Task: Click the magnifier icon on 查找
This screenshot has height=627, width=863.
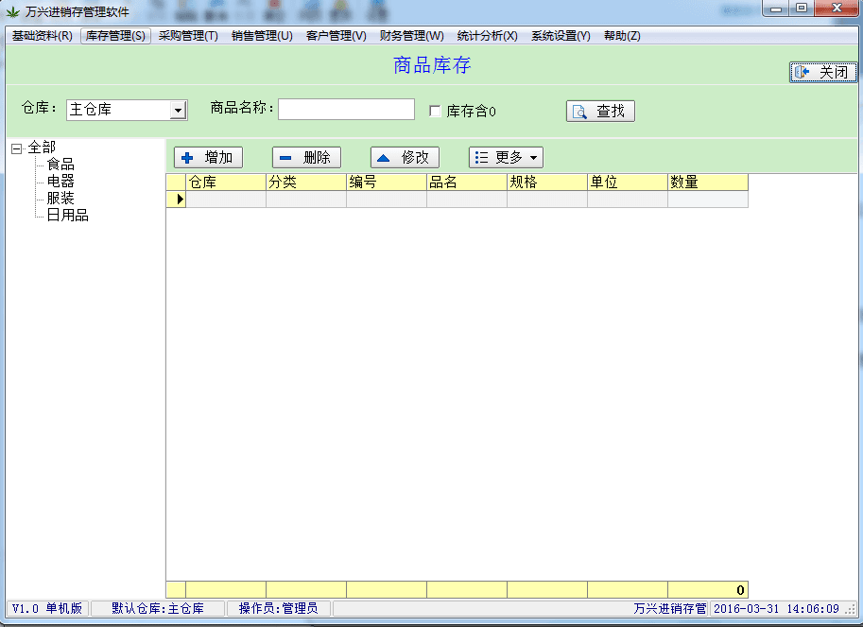Action: [x=580, y=112]
